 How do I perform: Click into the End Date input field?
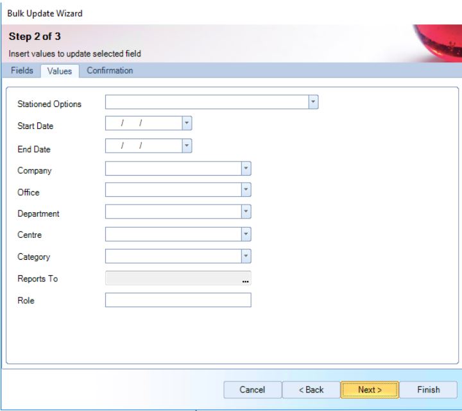[144, 146]
